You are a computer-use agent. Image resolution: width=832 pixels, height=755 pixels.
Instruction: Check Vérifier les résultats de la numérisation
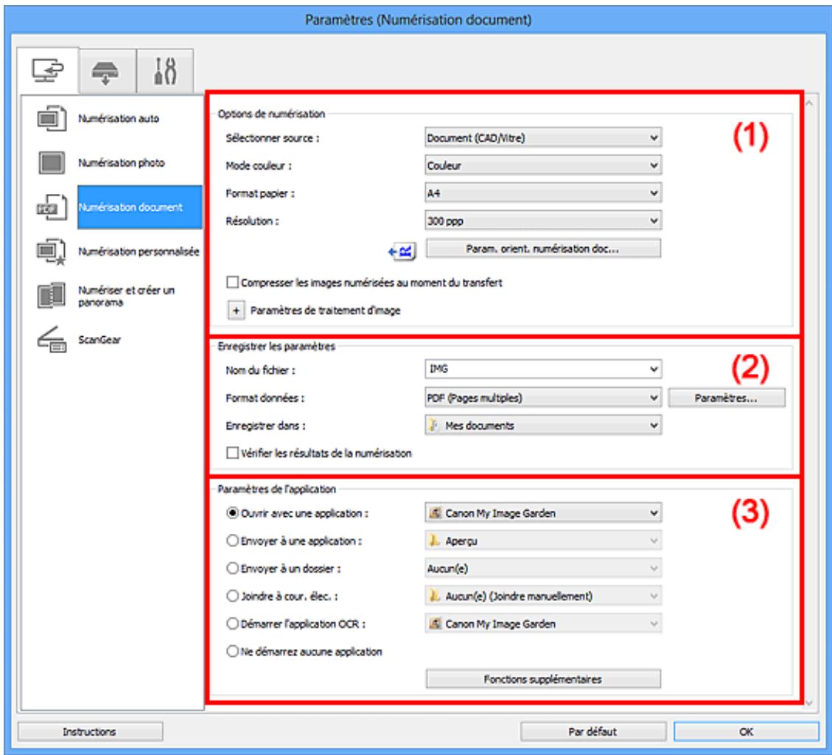pos(232,453)
